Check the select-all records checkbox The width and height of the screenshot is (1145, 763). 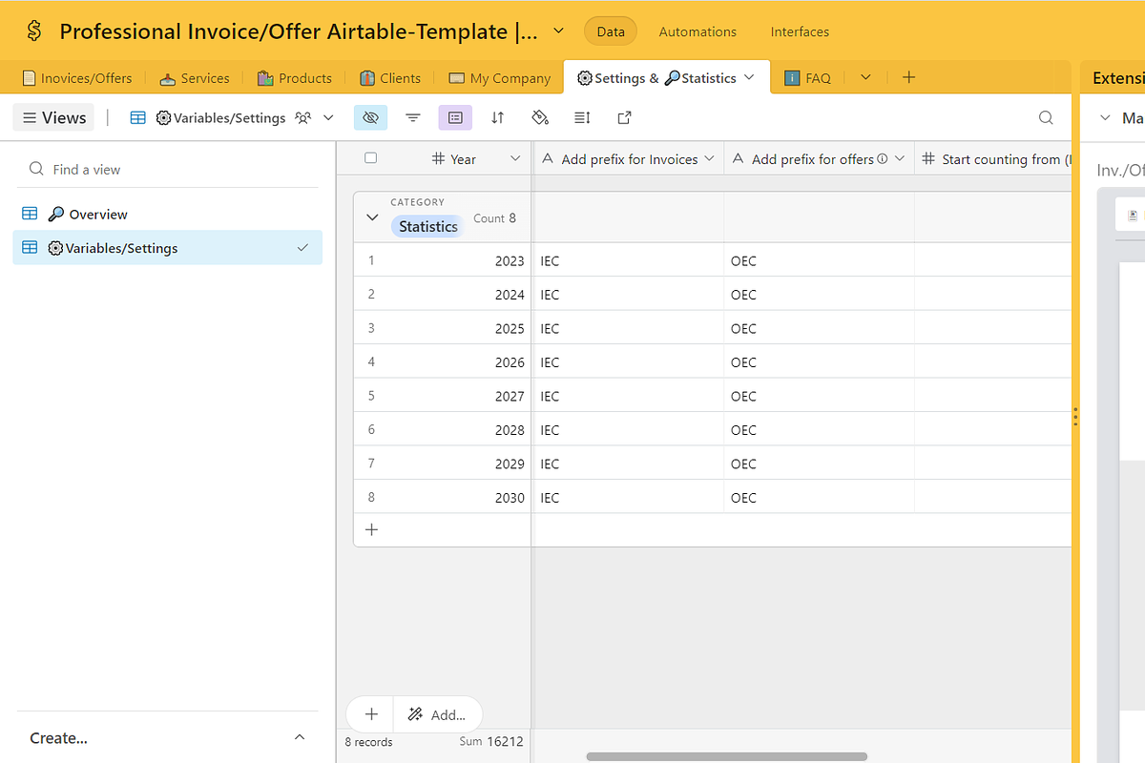pyautogui.click(x=371, y=158)
